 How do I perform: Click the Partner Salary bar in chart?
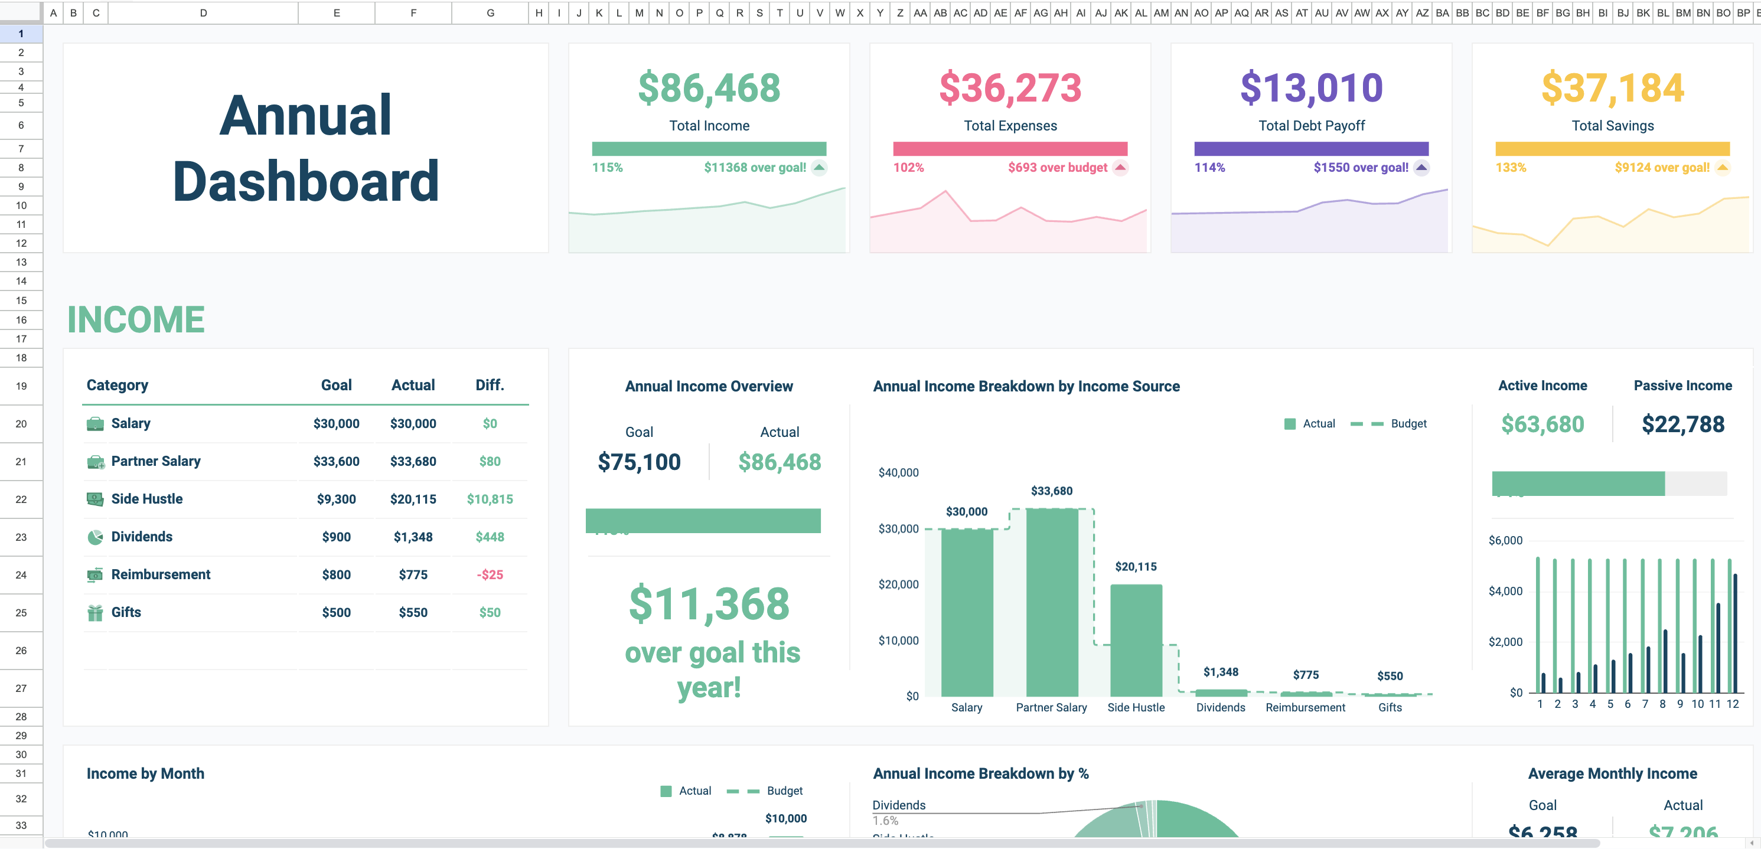point(1051,603)
